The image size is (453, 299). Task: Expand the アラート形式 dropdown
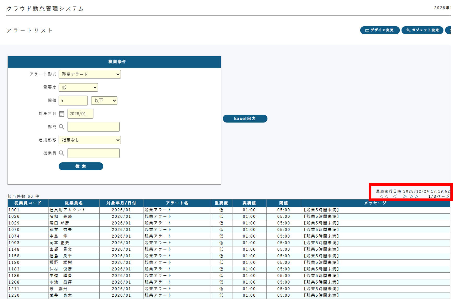pyautogui.click(x=90, y=74)
